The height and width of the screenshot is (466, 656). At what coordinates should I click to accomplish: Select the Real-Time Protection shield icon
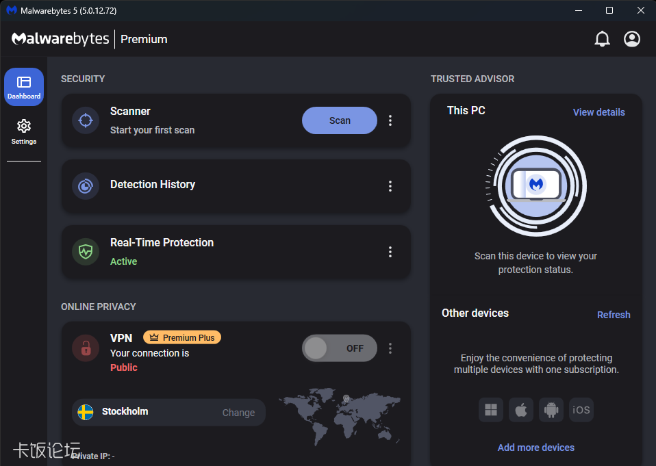(x=85, y=252)
